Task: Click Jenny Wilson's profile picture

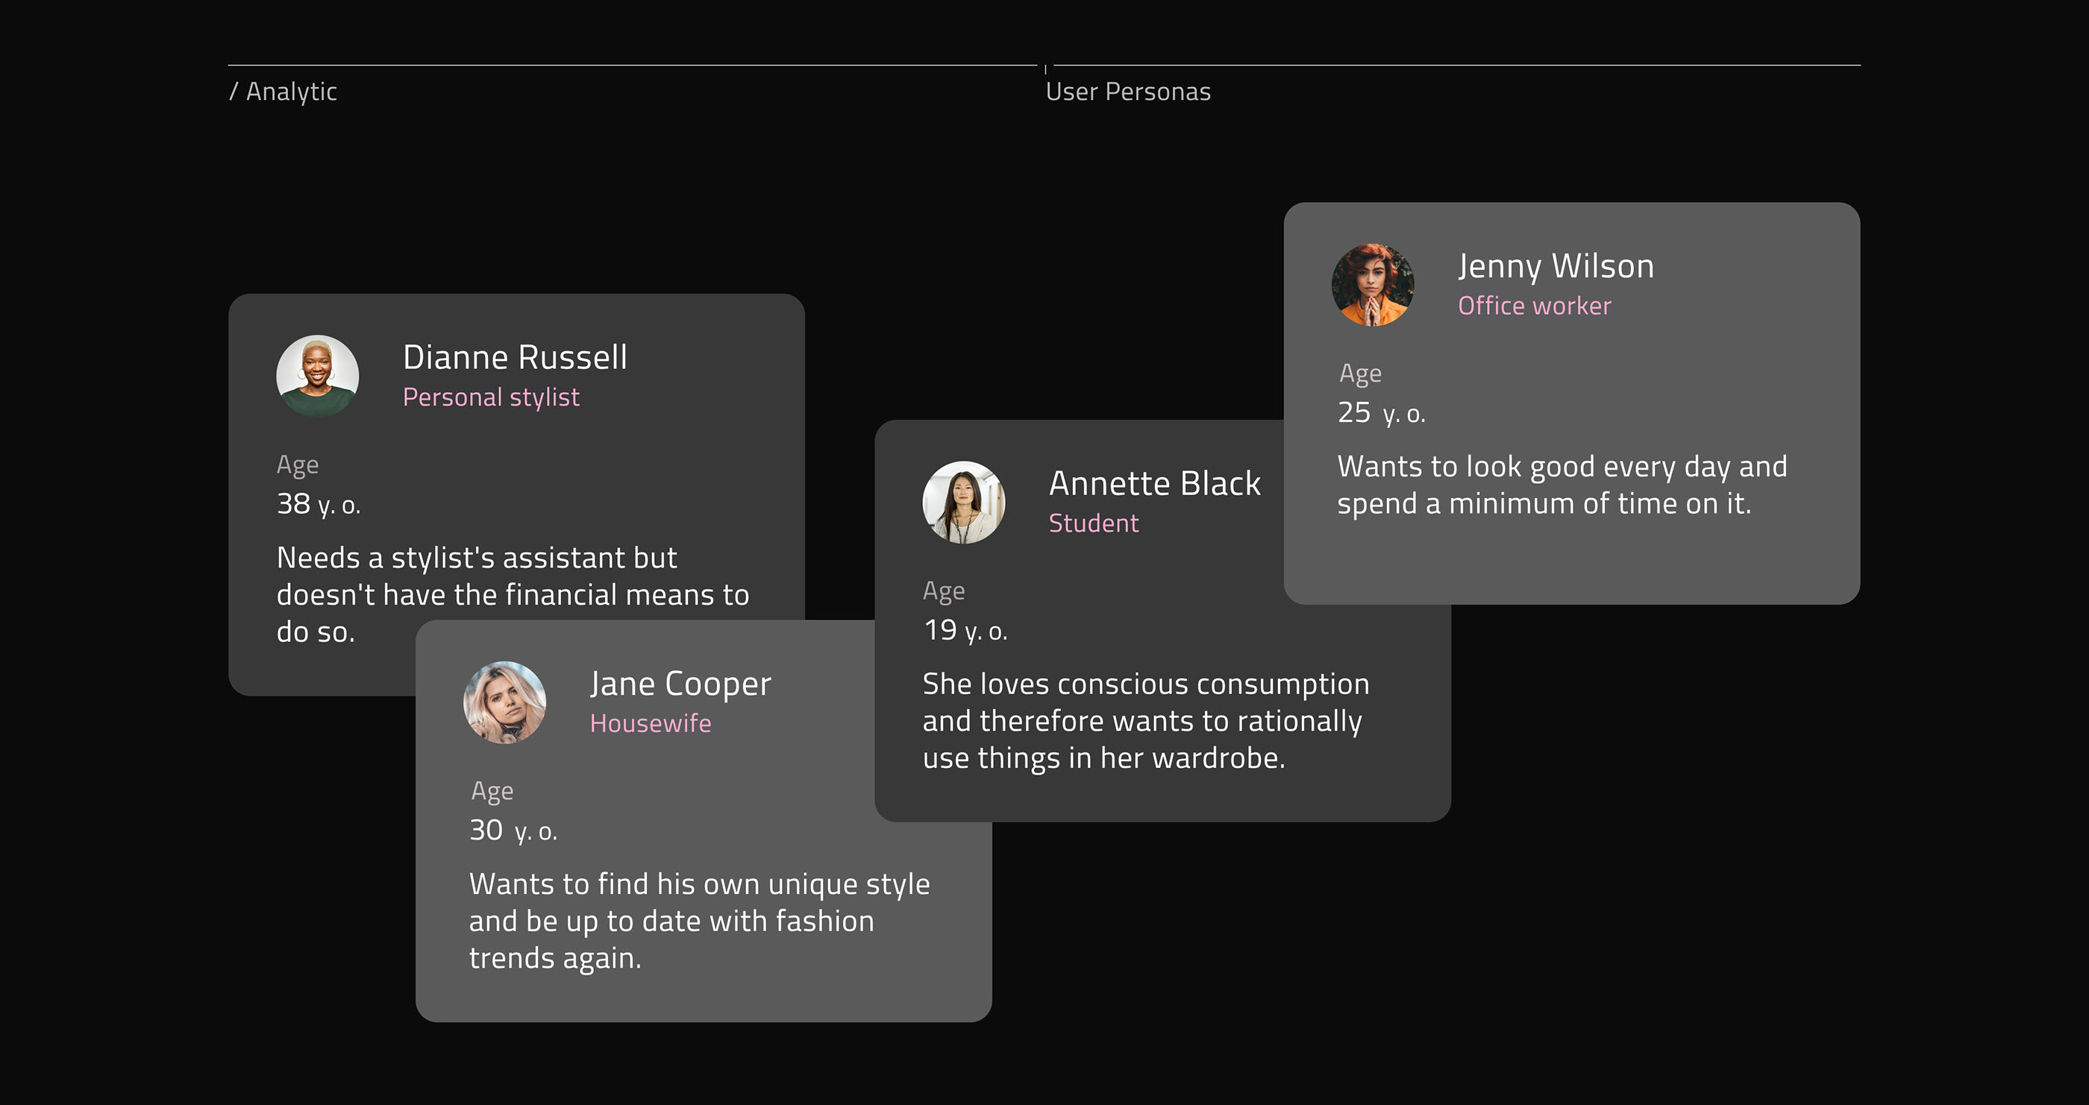Action: click(x=1372, y=286)
